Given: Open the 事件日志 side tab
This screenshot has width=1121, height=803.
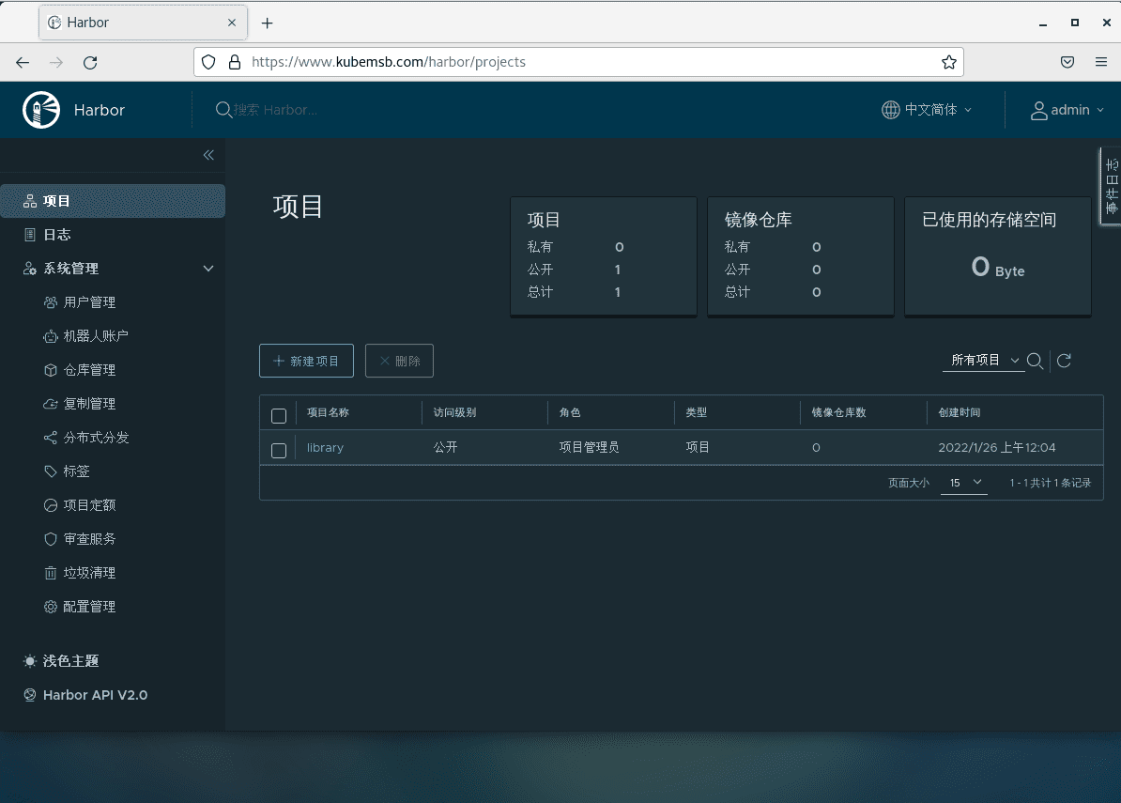Looking at the screenshot, I should click(1111, 186).
